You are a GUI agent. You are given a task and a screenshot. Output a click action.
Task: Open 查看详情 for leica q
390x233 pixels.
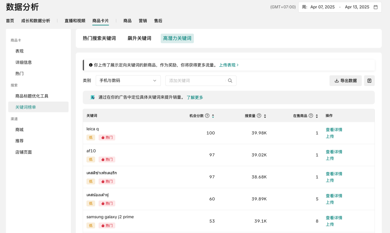click(334, 130)
